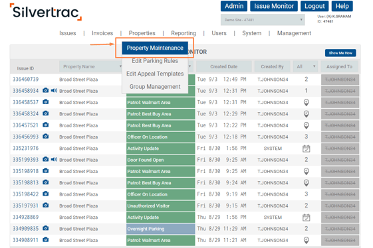Image resolution: width=373 pixels, height=248 pixels.
Task: Open camera photo for issue 336458934
Action: tap(46, 90)
